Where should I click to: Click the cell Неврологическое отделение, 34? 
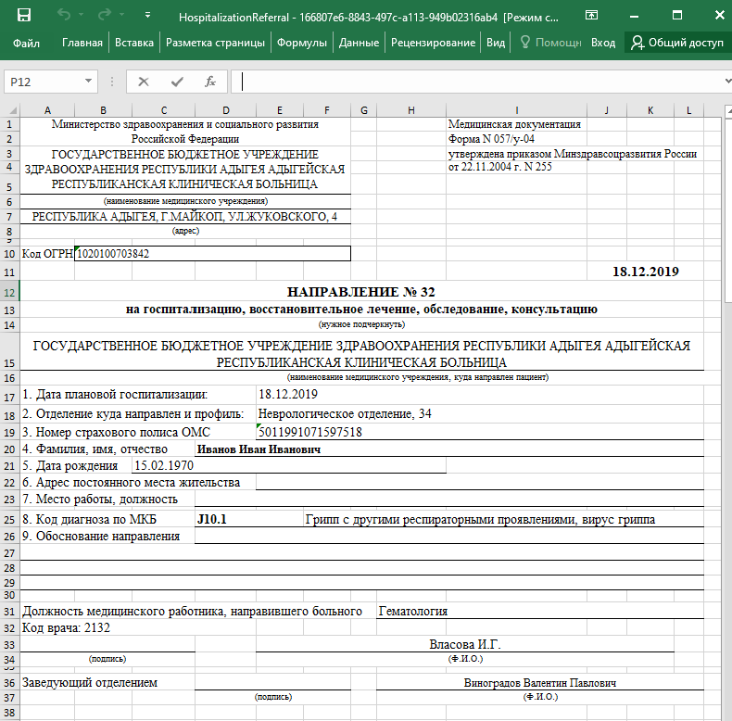345,413
